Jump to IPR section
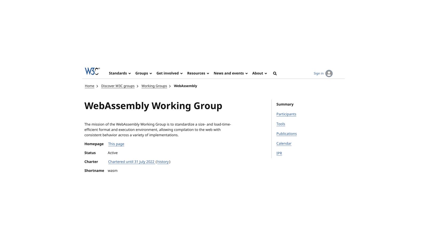The width and height of the screenshot is (427, 240). point(279,153)
